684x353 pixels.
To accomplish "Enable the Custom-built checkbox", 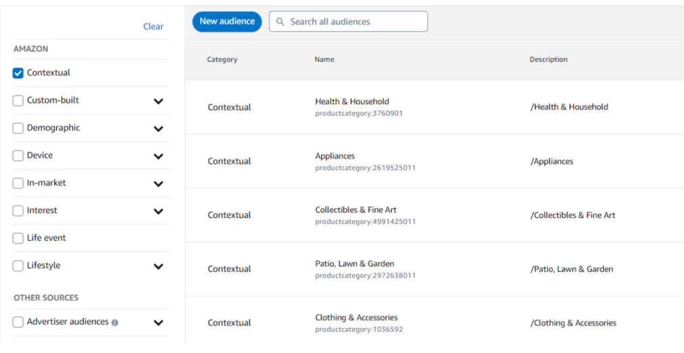I will click(x=18, y=101).
